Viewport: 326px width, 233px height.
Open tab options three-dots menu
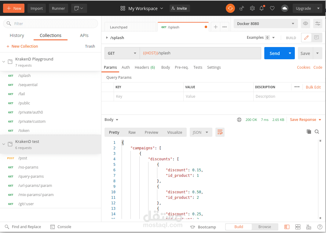point(225,27)
